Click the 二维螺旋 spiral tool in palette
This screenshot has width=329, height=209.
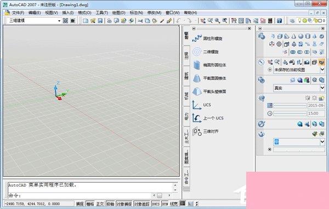click(206, 52)
